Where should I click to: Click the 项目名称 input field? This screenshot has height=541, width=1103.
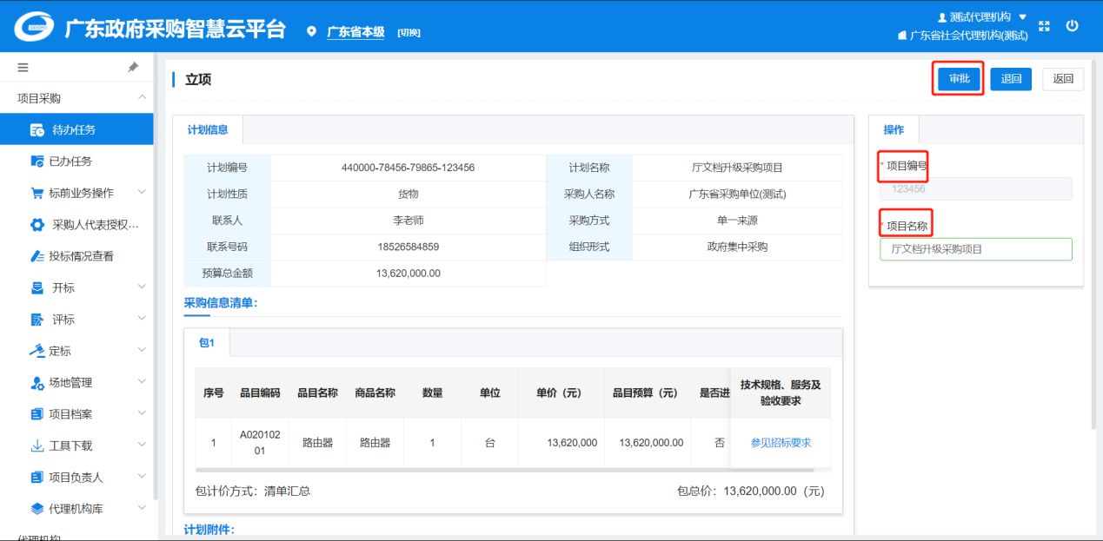tap(975, 249)
